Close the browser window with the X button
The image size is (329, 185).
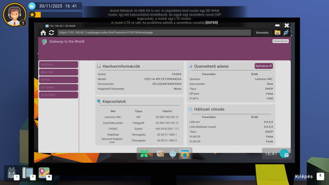click(x=287, y=25)
